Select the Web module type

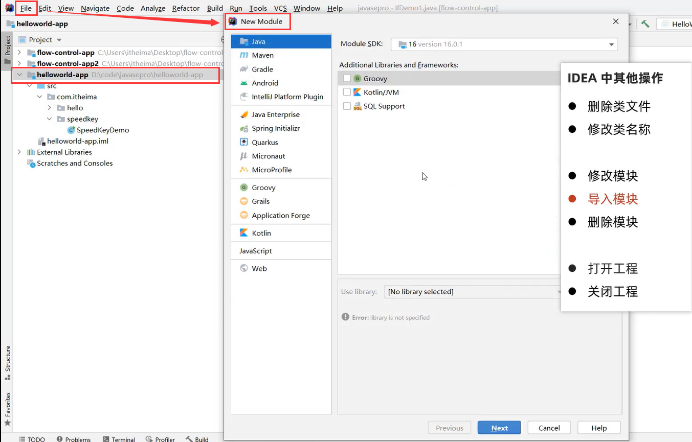(x=281, y=268)
